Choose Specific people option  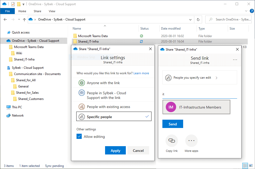[114, 116]
